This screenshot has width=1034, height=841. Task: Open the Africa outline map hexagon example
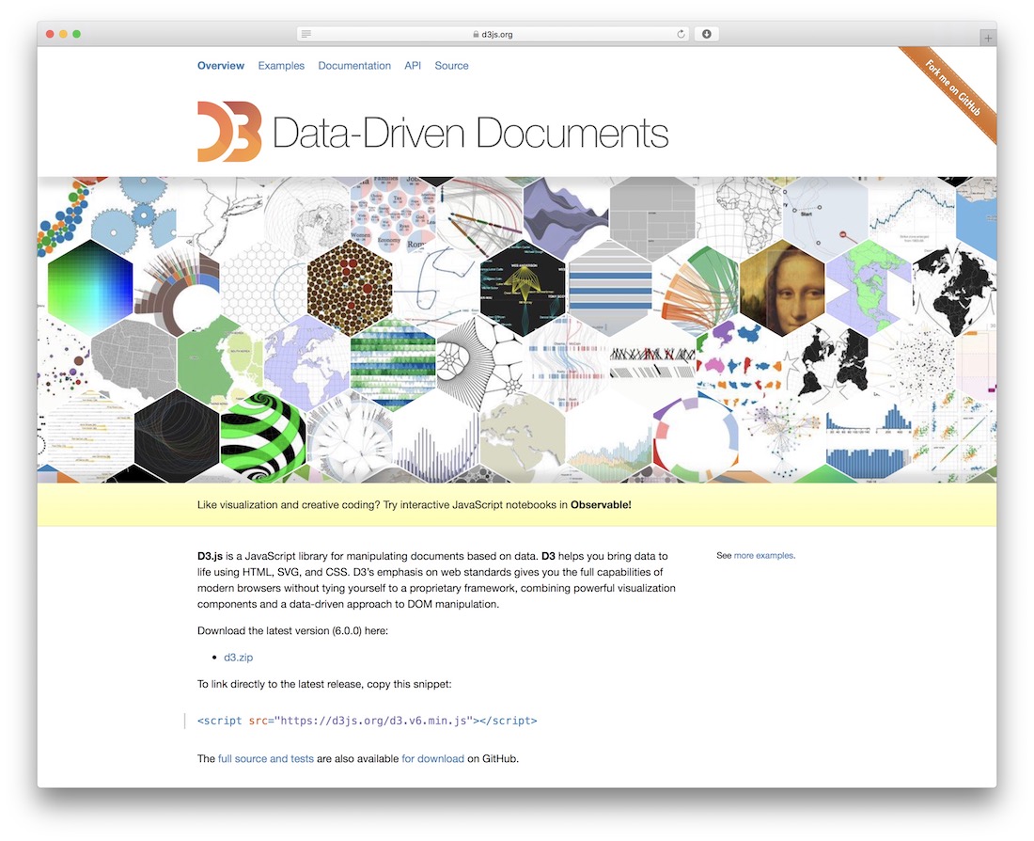point(739,215)
